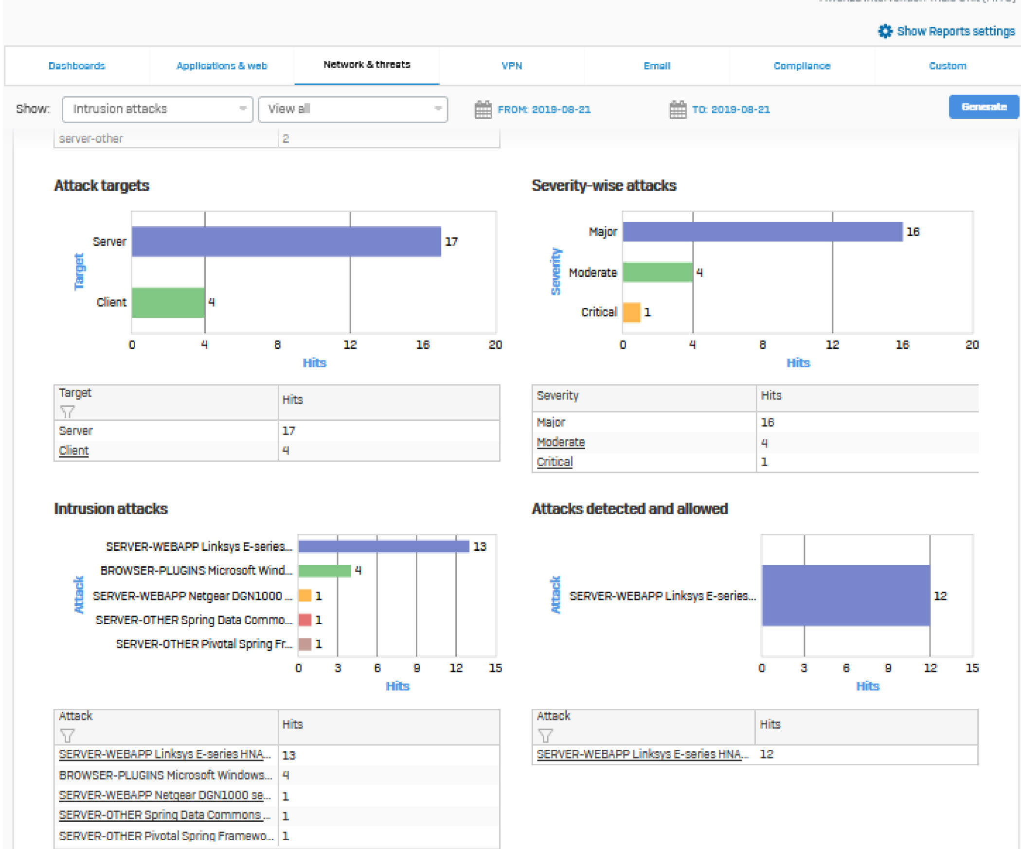Screen dimensions: 1021x849
Task: Open the FROM date calendar icon
Action: point(483,109)
